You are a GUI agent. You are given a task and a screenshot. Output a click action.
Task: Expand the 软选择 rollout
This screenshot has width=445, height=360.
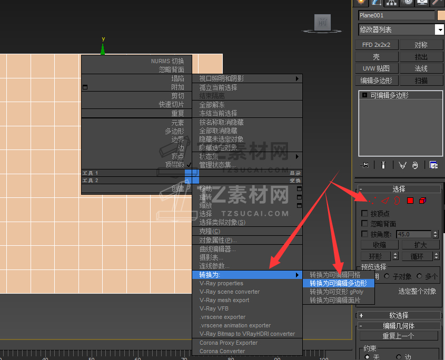[x=399, y=315]
